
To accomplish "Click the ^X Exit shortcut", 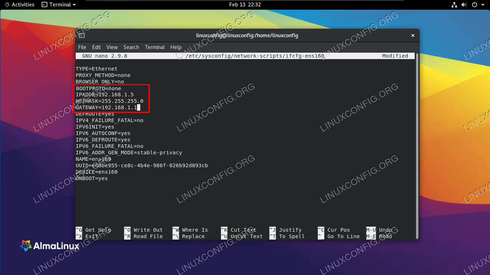I will coord(87,236).
